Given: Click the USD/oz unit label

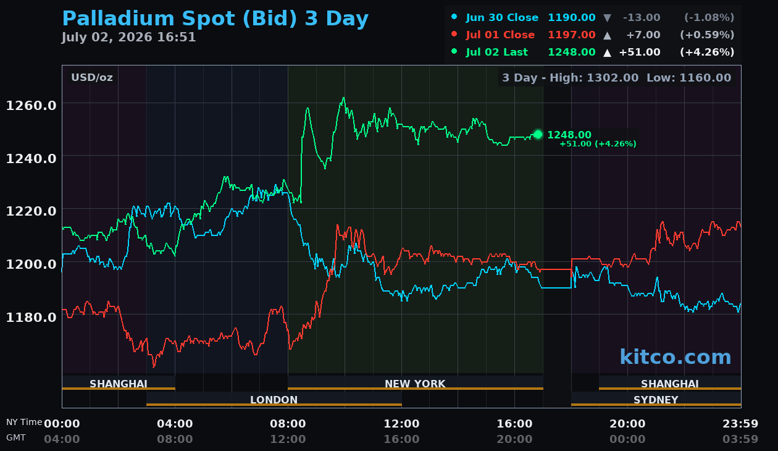Looking at the screenshot, I should [x=92, y=78].
